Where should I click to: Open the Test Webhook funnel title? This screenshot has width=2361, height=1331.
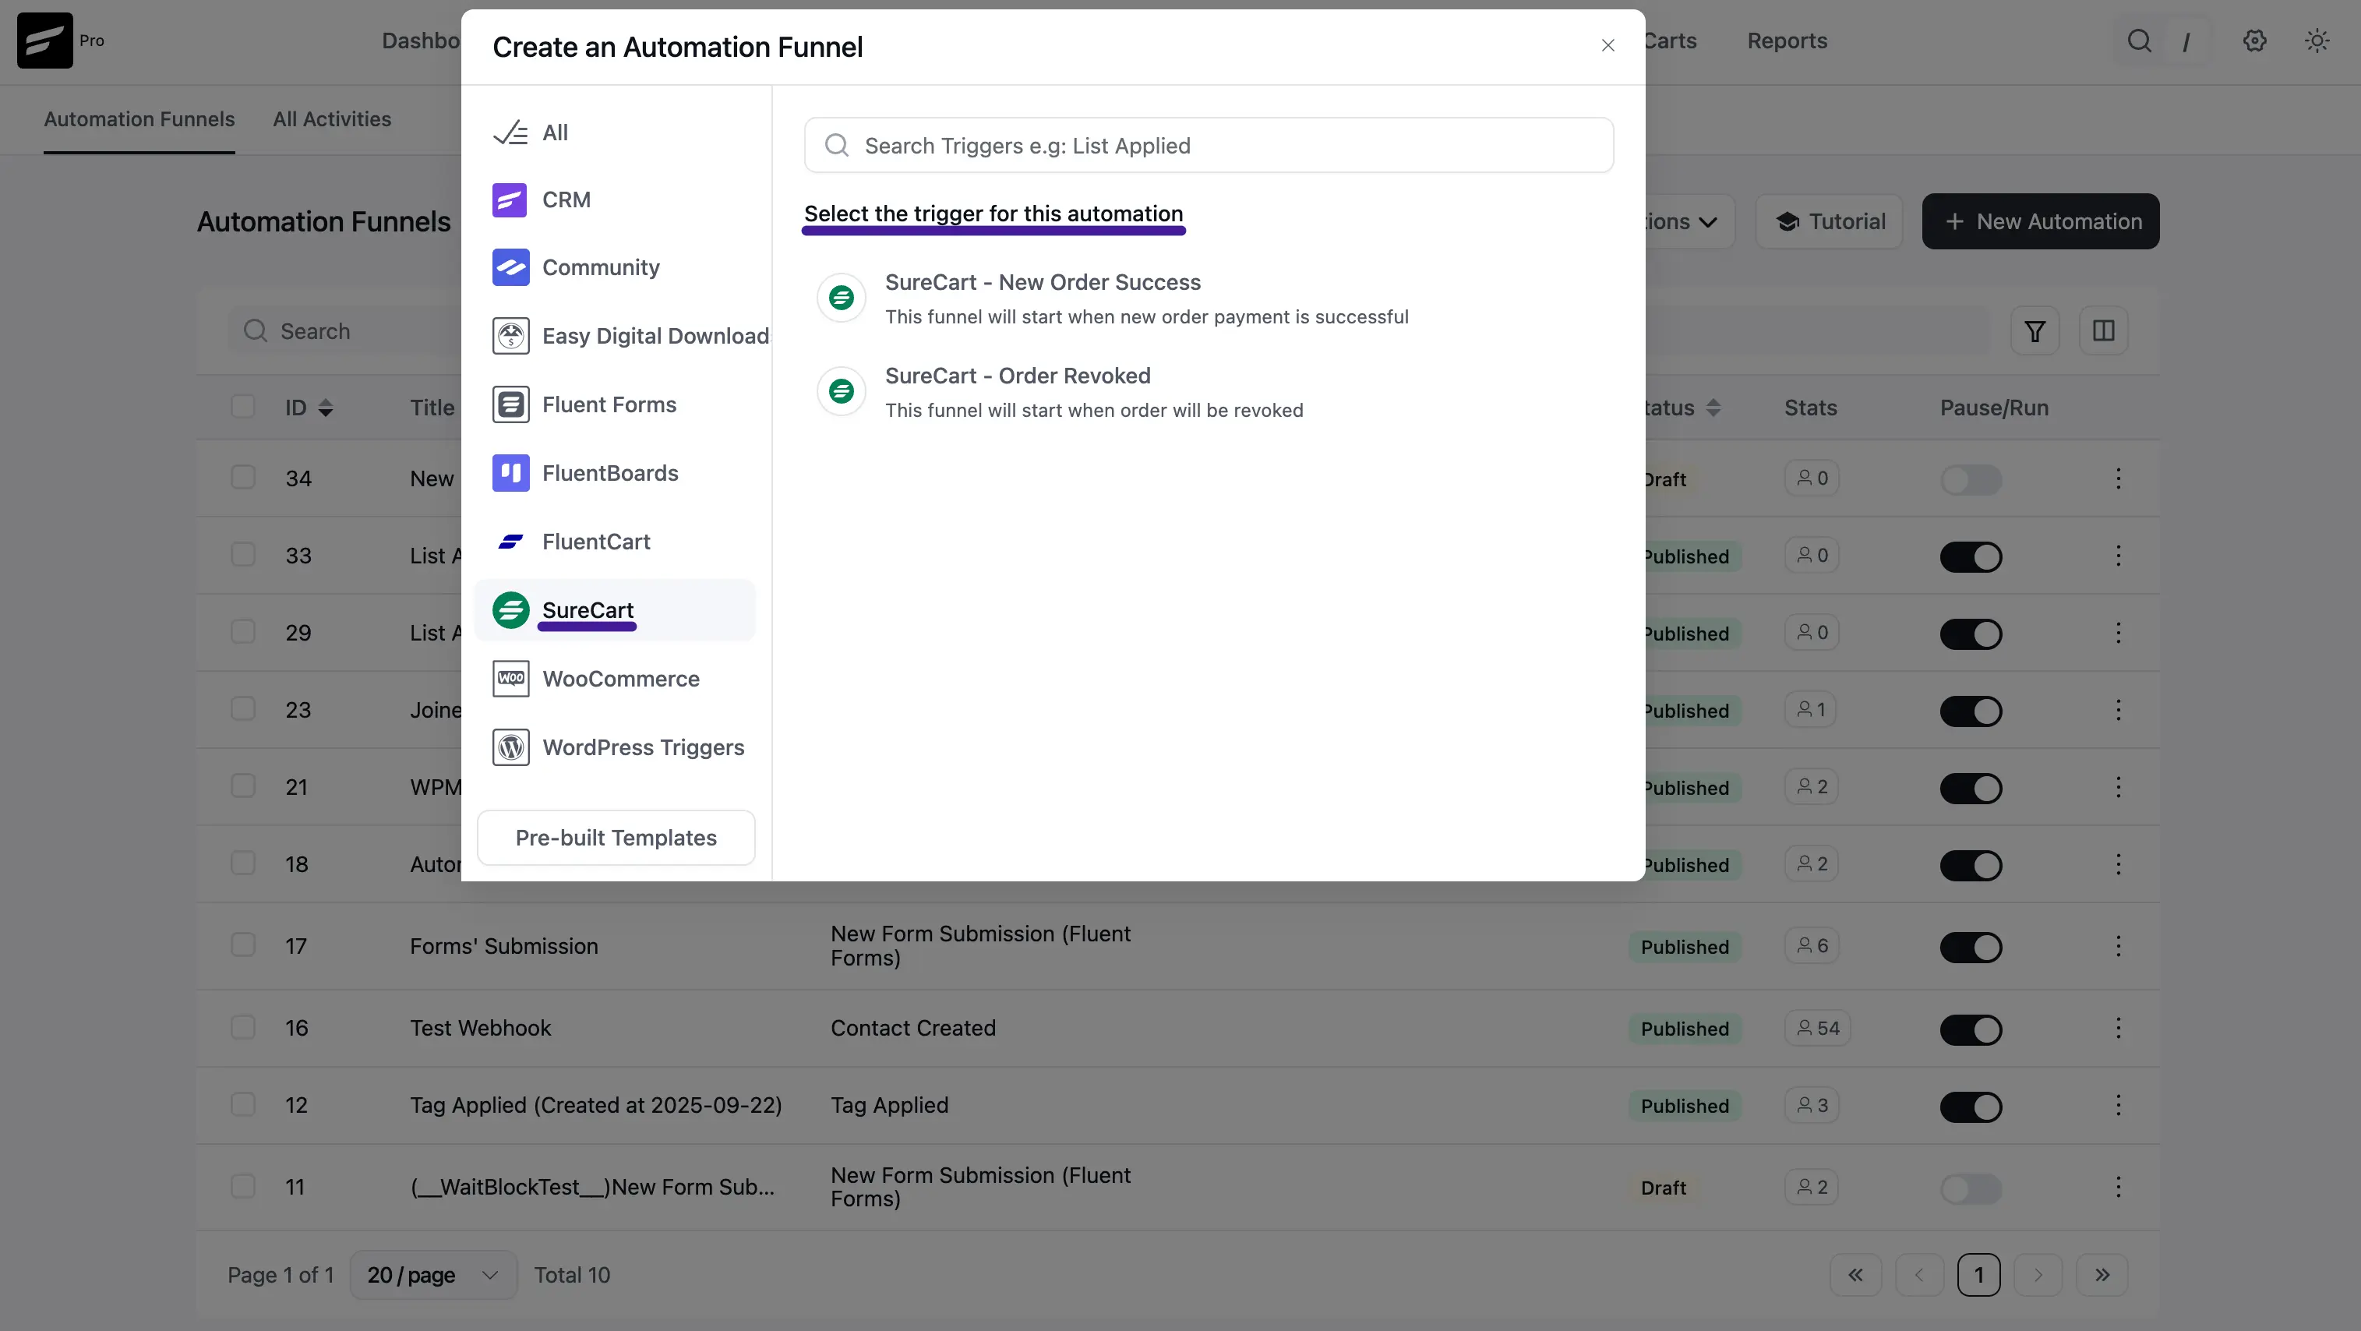pos(480,1029)
